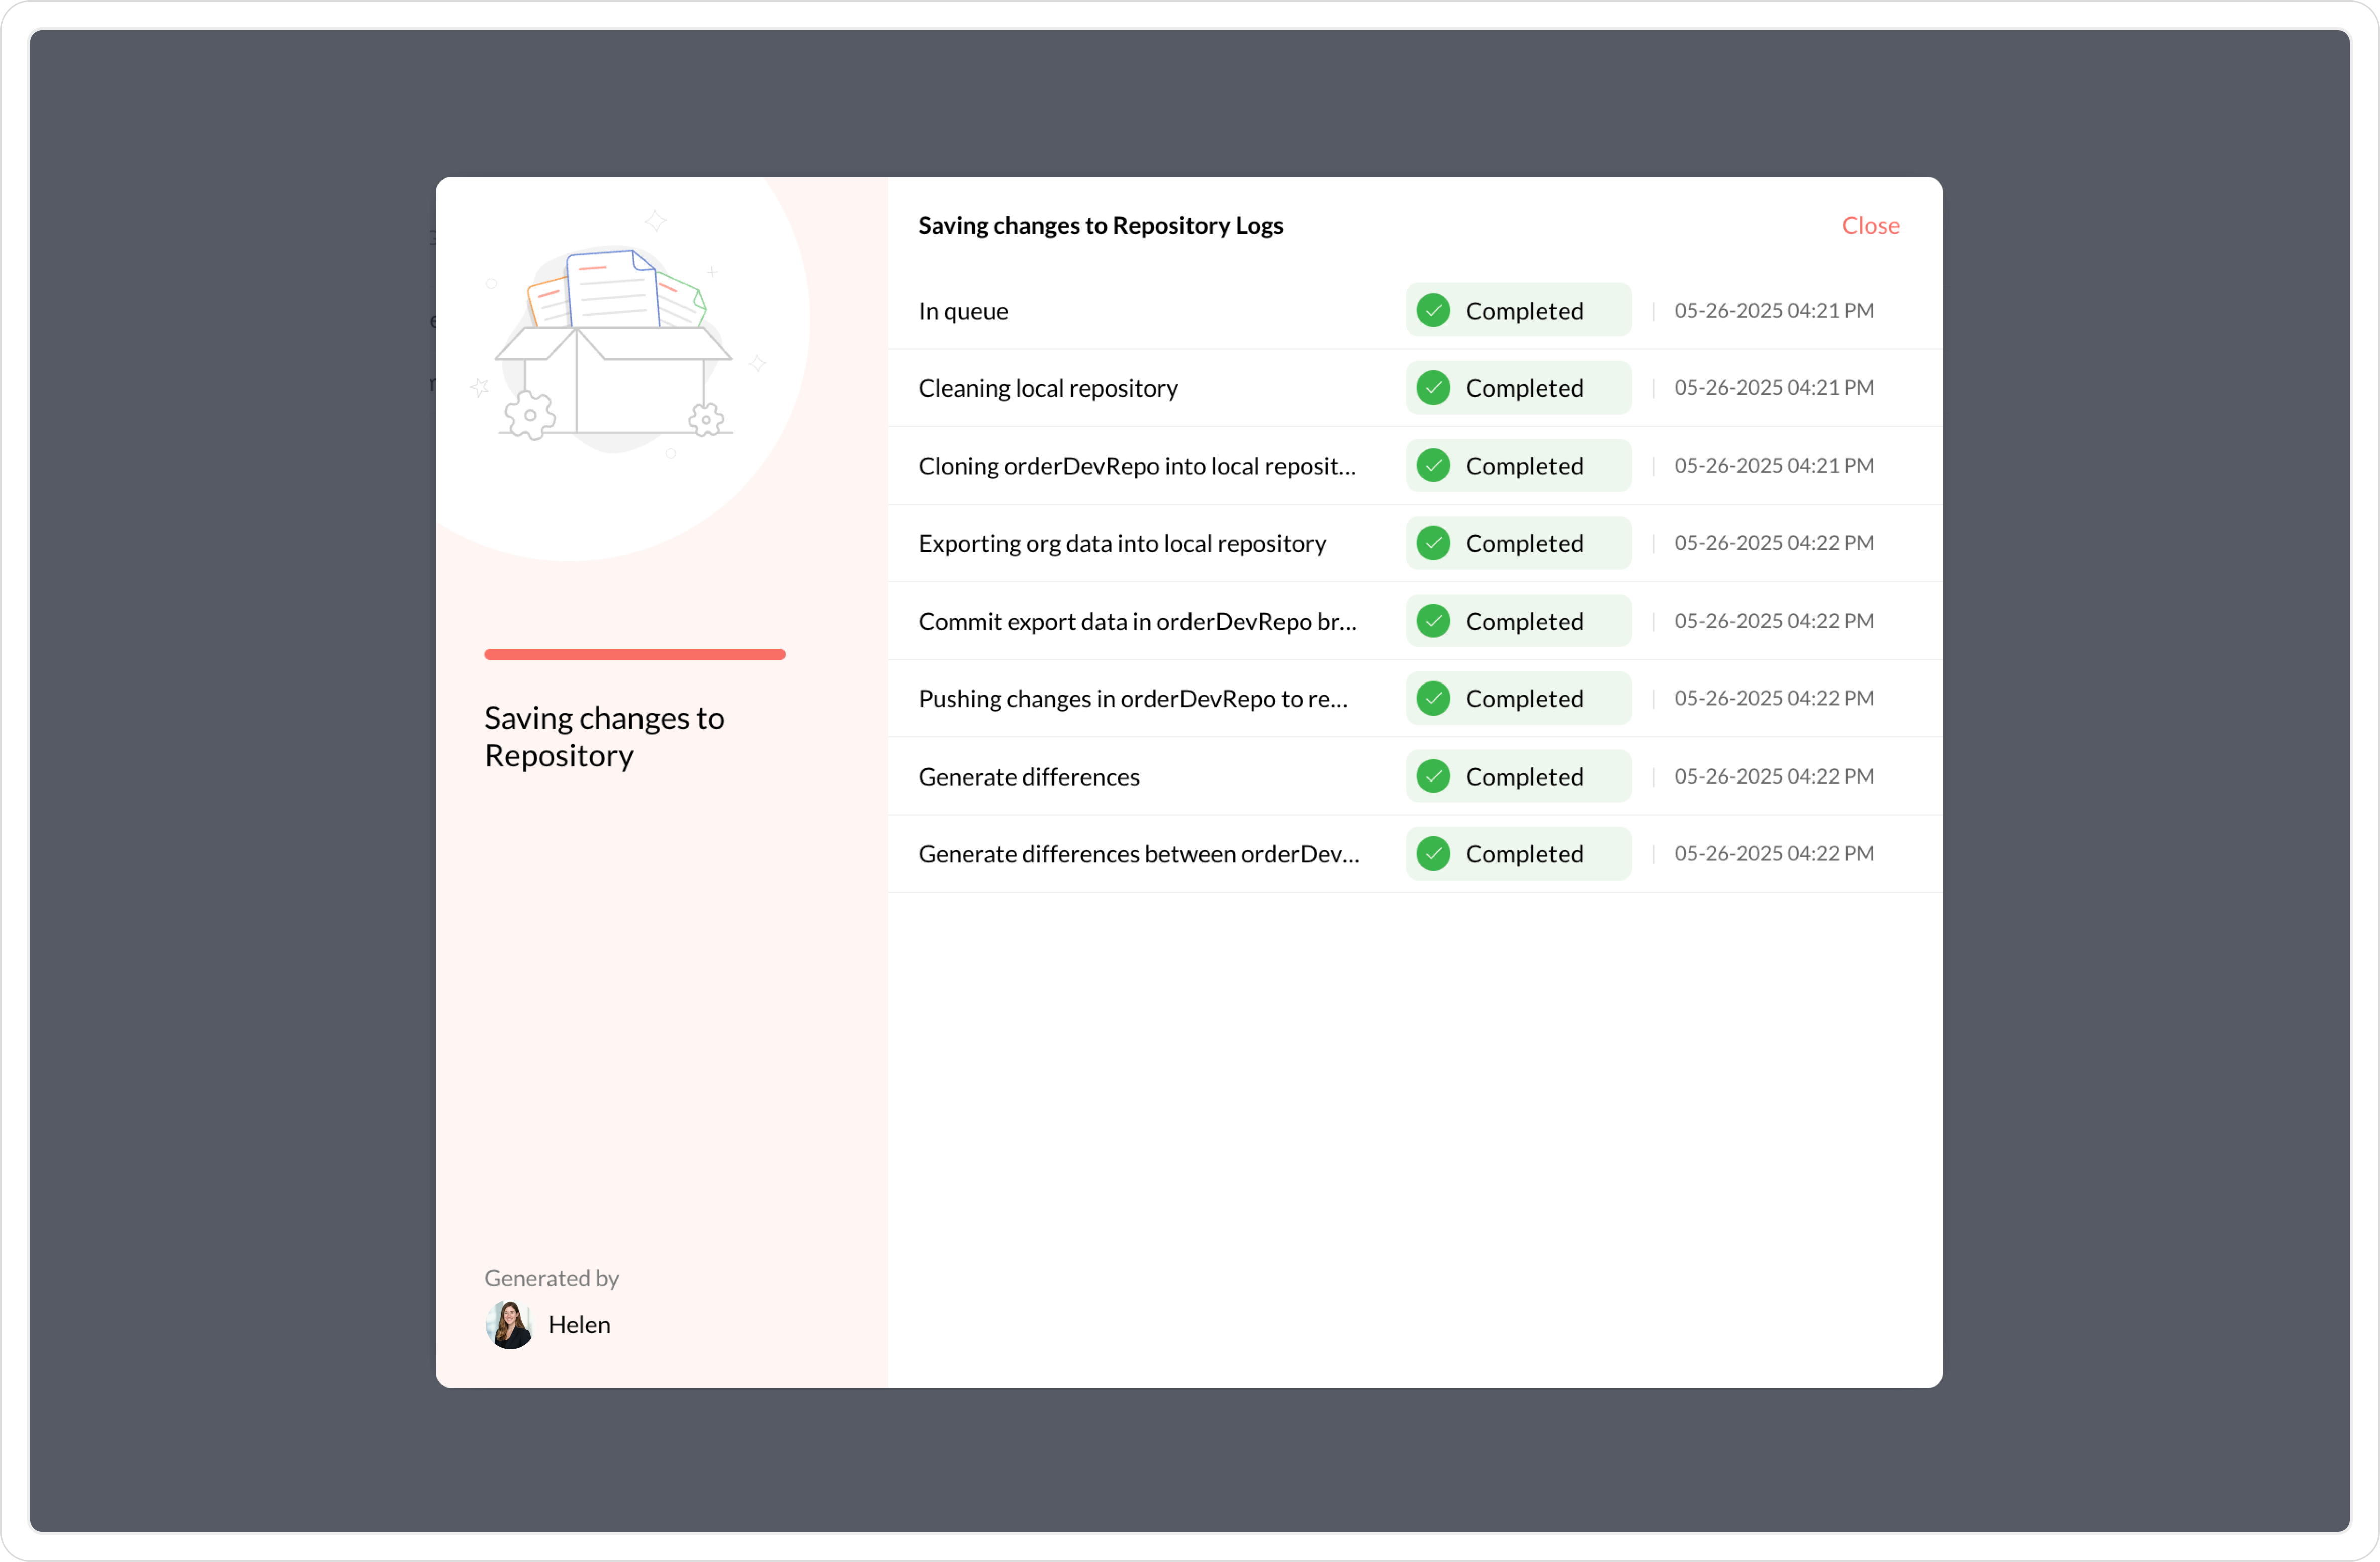Open Pushing changes in orderDevRepo log entry
This screenshot has height=1562, width=2380.
pos(1132,699)
